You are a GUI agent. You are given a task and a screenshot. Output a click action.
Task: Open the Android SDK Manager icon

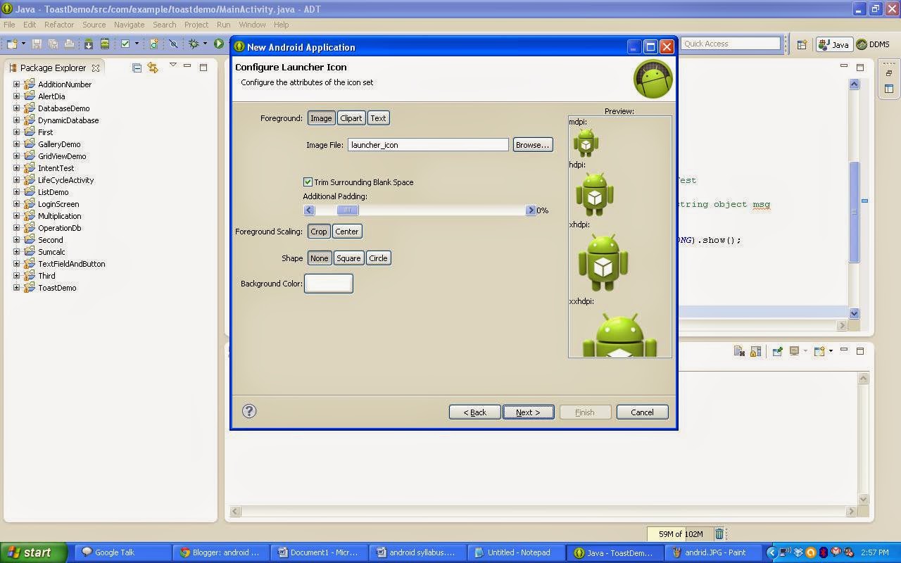pyautogui.click(x=89, y=44)
